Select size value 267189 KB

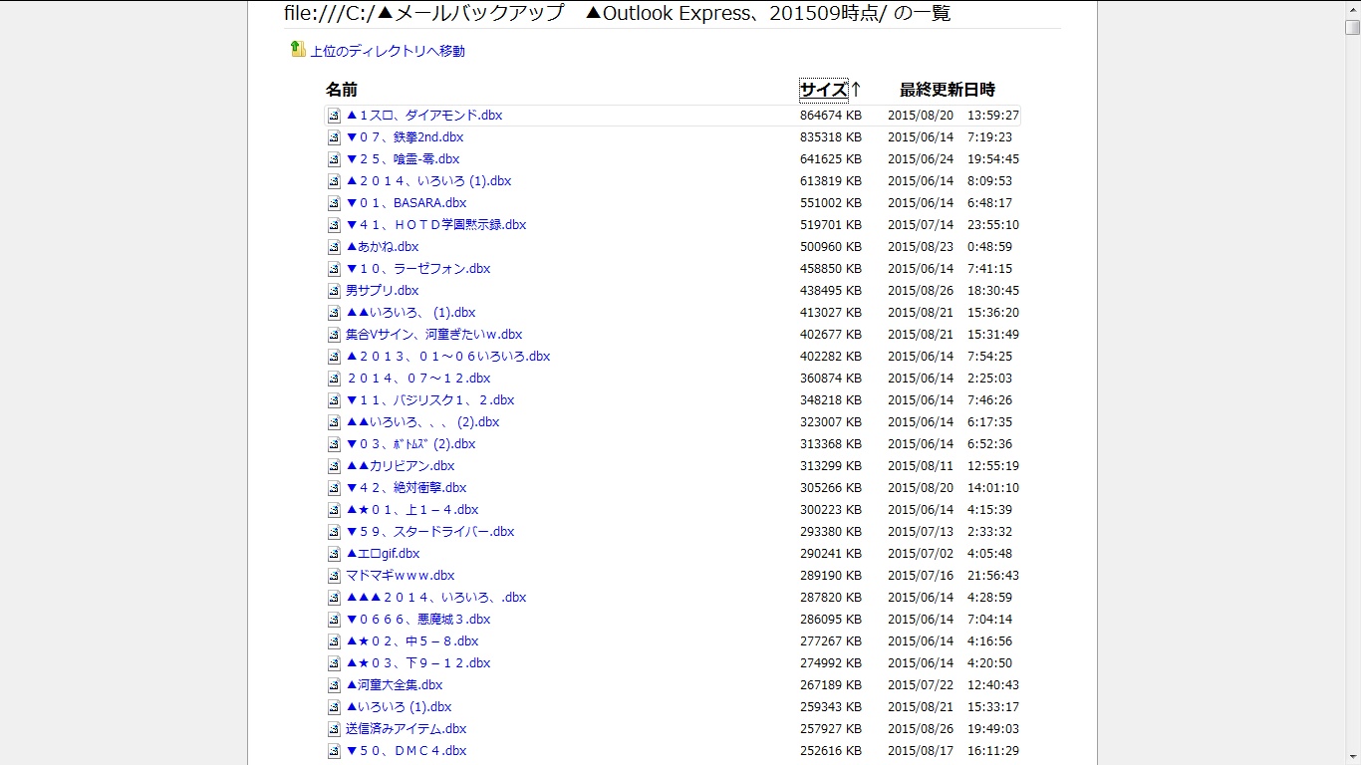(x=831, y=685)
